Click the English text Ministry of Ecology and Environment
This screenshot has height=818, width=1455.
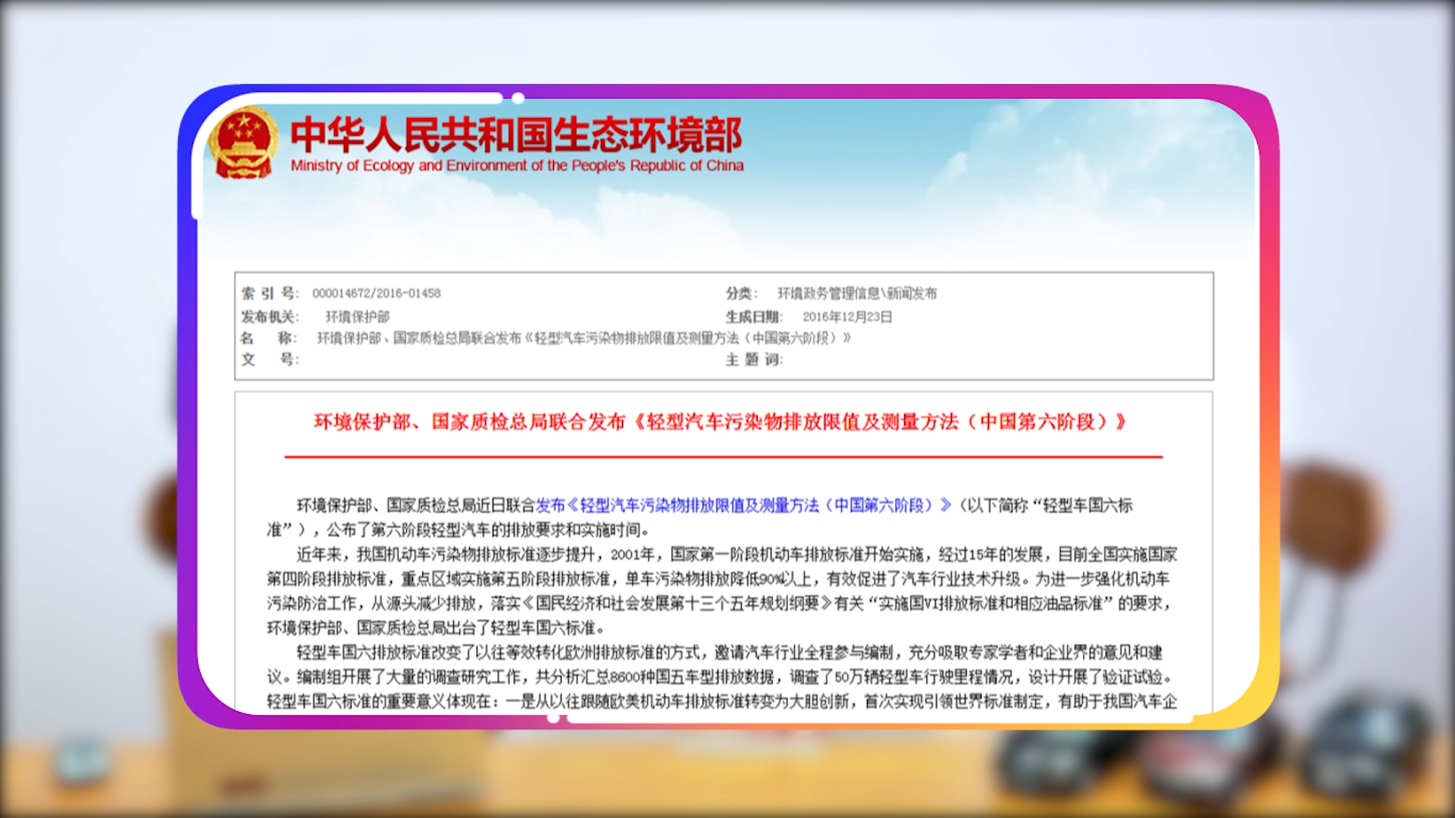pos(517,166)
